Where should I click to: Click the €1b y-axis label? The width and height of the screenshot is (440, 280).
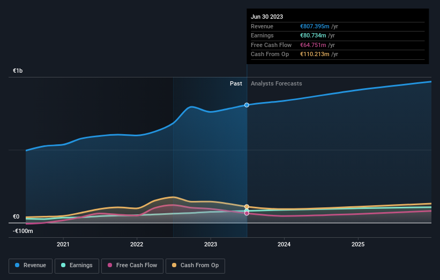click(x=18, y=71)
